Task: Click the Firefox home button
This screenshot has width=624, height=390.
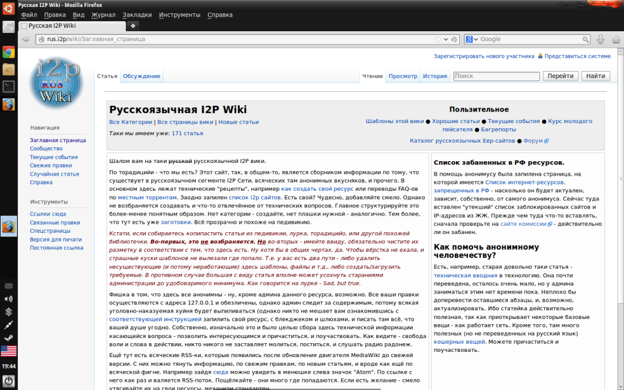Action: [x=615, y=39]
